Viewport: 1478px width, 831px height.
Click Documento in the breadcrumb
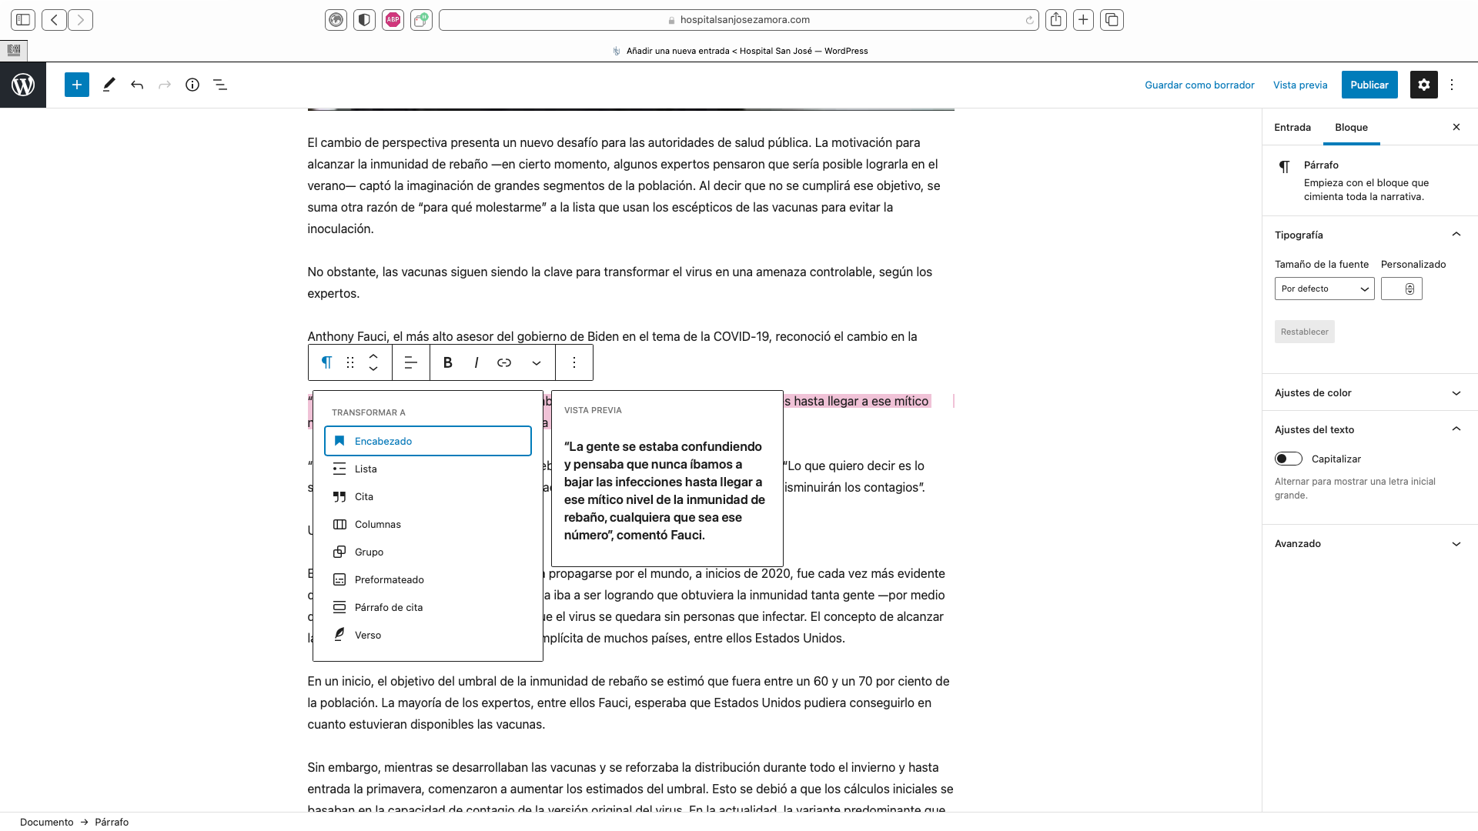pos(47,822)
